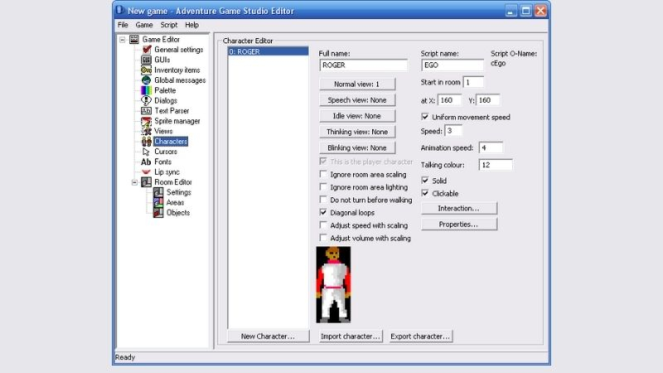Screen dimensions: 663x373
Task: Click the Roger character sprite preview
Action: tap(333, 284)
